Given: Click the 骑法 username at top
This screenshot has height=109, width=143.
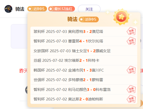Looking at the screenshot, I should (x=20, y=9).
